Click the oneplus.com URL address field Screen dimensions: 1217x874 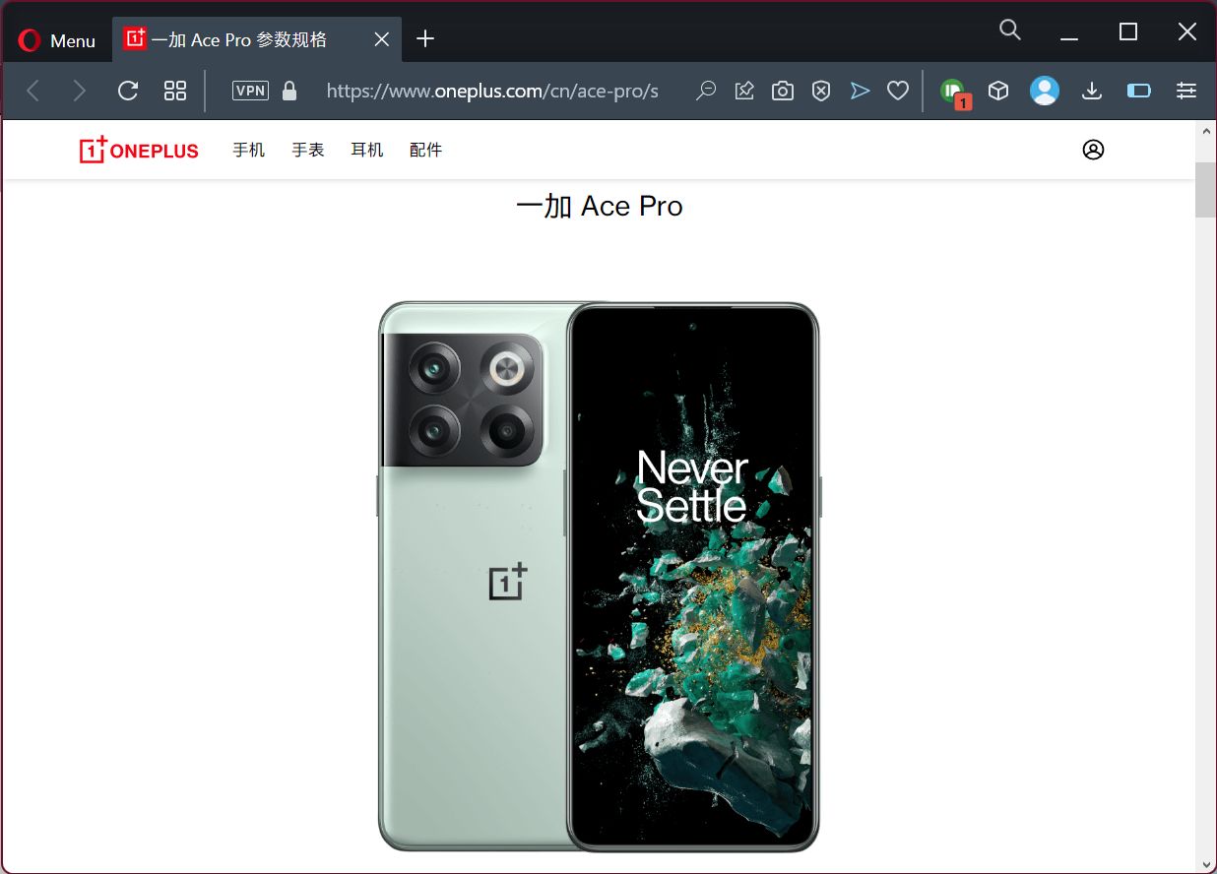[x=492, y=91]
